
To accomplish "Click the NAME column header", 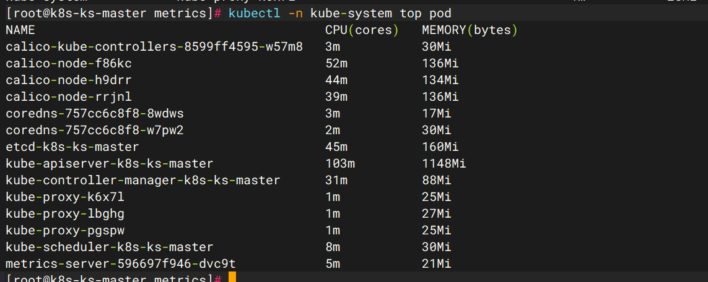I will (x=20, y=30).
